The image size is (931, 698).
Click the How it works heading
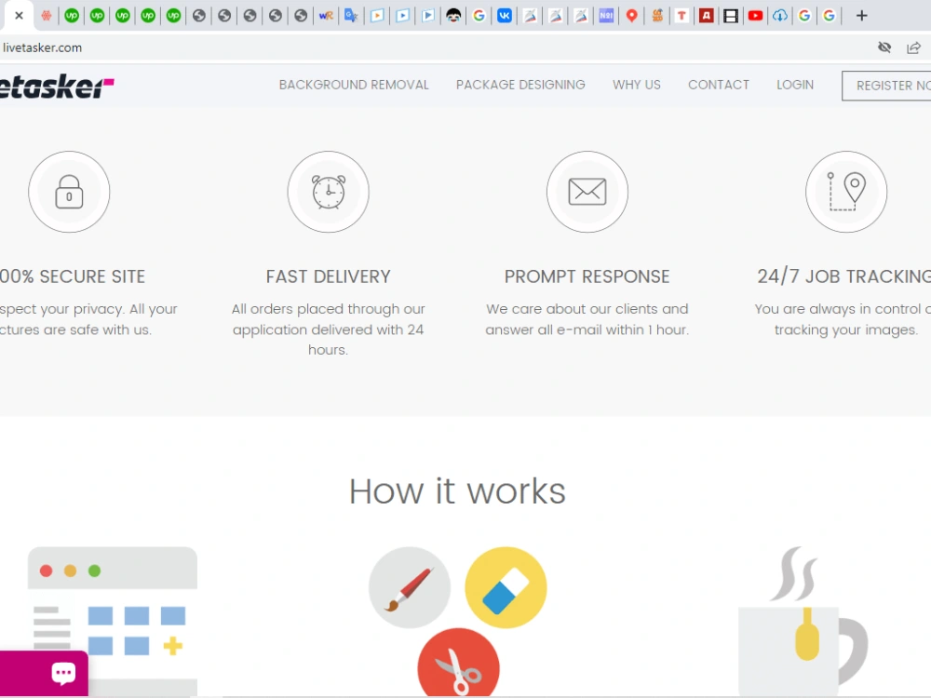click(457, 491)
